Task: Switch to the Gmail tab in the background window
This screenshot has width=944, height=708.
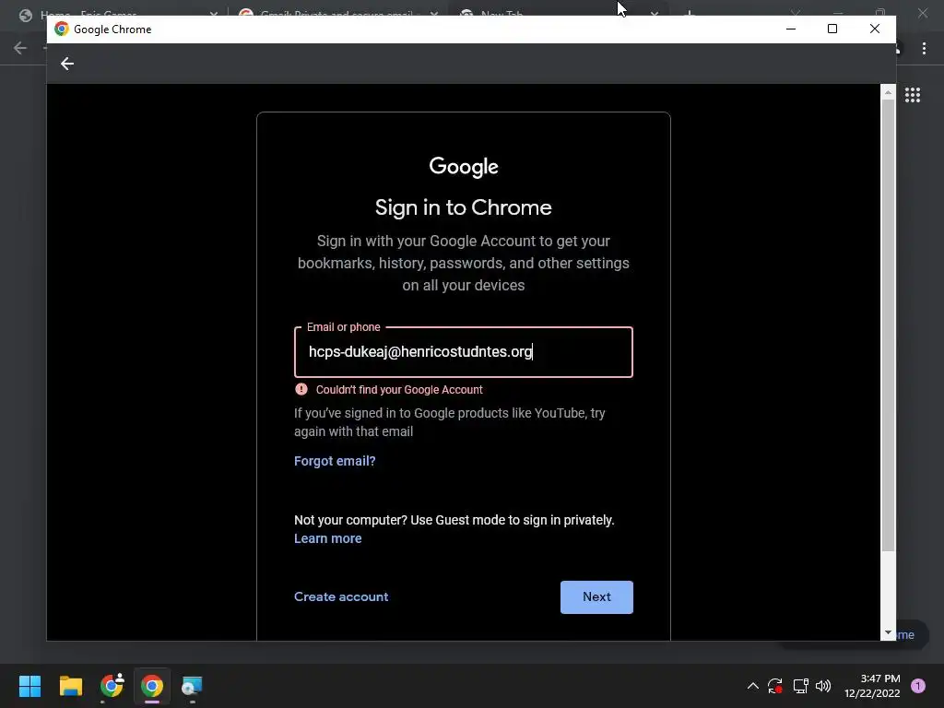Action: [336, 13]
